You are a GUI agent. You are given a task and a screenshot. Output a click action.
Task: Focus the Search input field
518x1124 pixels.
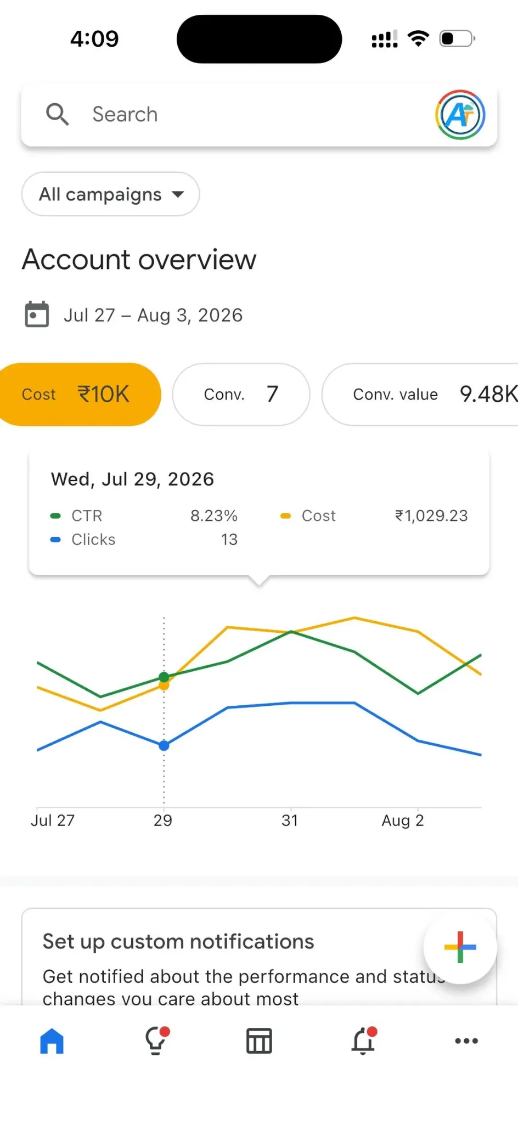[259, 114]
